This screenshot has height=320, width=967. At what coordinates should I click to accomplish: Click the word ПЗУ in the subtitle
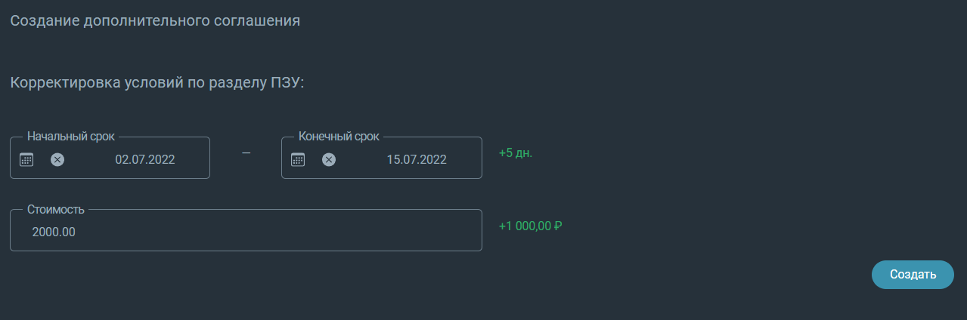(287, 83)
